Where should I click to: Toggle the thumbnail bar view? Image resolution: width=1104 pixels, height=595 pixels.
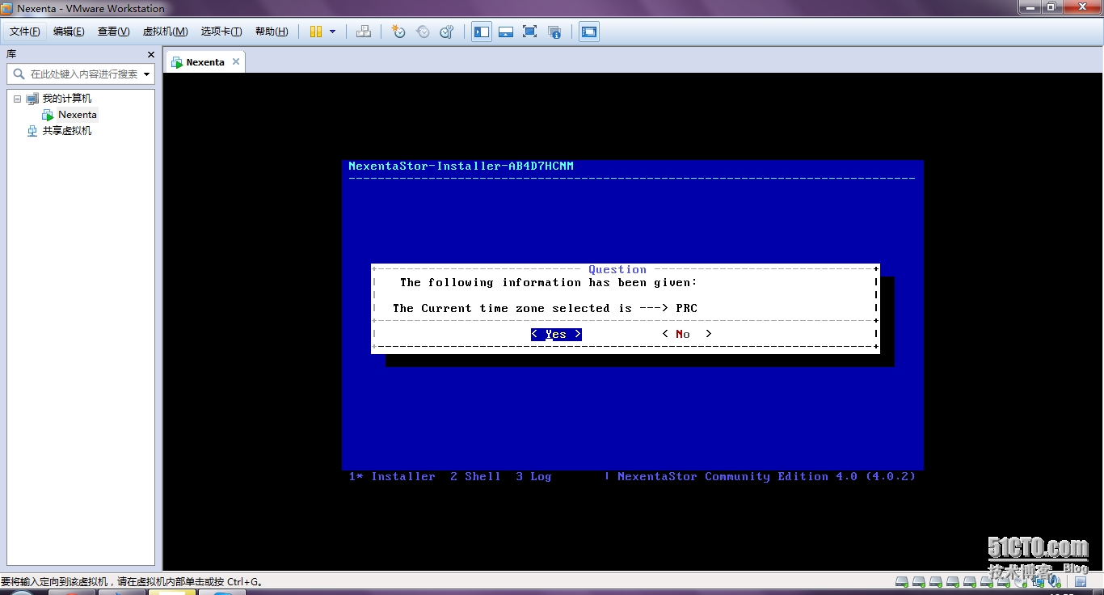coord(506,32)
